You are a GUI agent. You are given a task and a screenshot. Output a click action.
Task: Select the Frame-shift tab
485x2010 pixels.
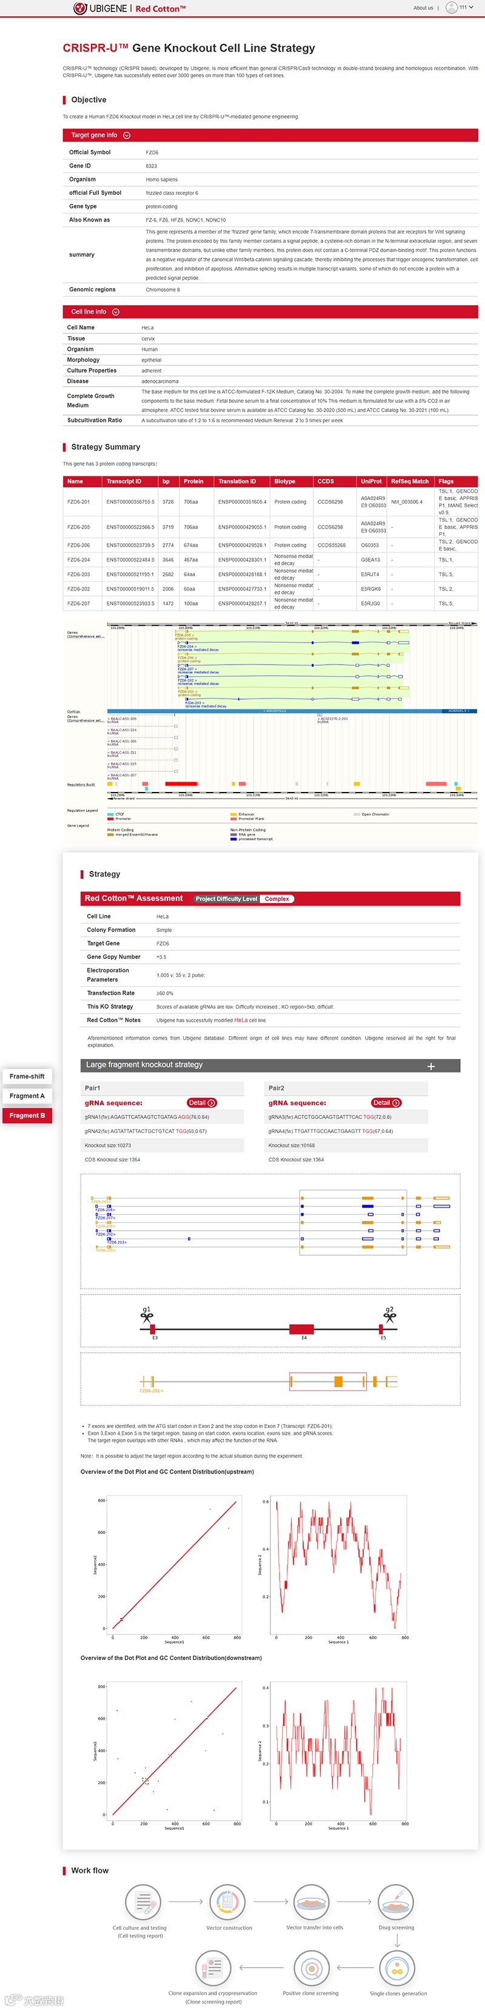coord(27,1076)
